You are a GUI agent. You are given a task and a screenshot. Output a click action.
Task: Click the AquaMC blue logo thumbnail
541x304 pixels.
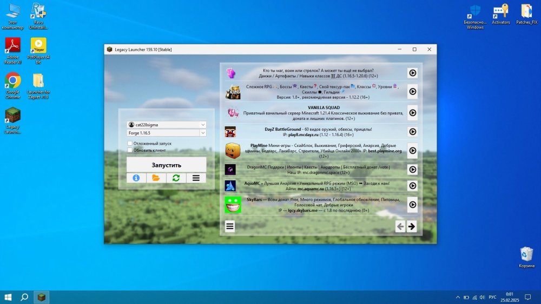point(230,186)
